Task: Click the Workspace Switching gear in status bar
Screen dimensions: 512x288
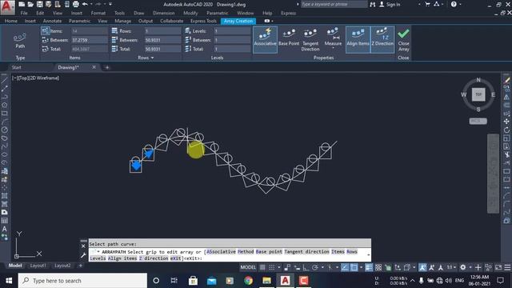Action: [463, 267]
